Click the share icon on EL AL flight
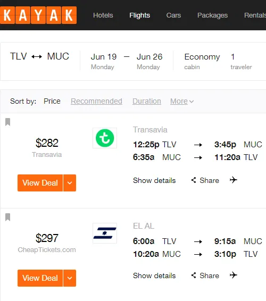This screenshot has width=266, height=301. pos(194,275)
